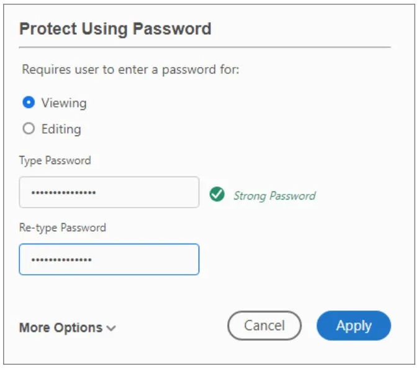The height and width of the screenshot is (371, 419).
Task: Click the "Viewing" option label text
Action: click(x=64, y=103)
